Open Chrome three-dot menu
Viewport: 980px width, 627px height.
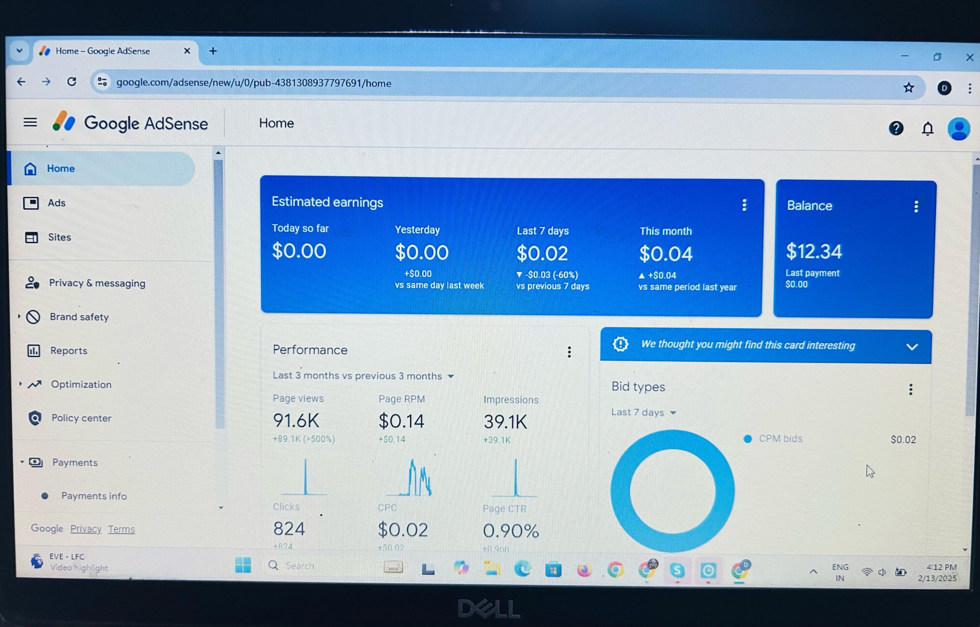[x=970, y=88]
